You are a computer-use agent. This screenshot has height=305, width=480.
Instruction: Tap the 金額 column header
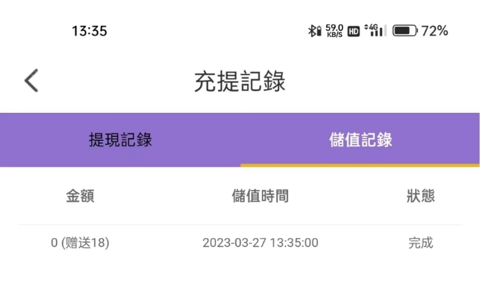point(80,196)
